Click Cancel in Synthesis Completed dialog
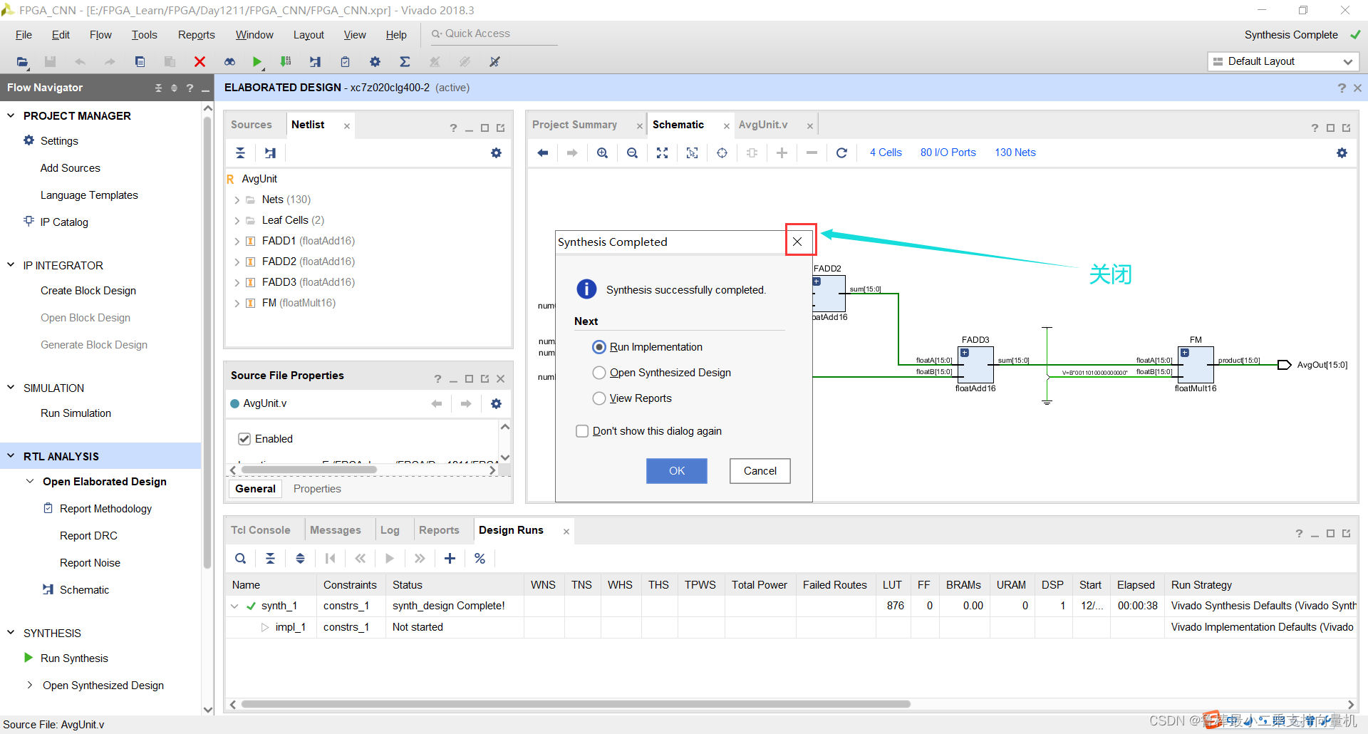This screenshot has width=1368, height=734. coord(760,471)
